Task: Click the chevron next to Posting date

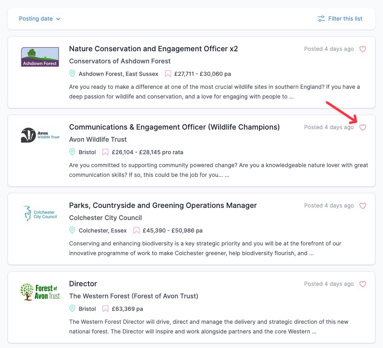Action: coord(58,19)
